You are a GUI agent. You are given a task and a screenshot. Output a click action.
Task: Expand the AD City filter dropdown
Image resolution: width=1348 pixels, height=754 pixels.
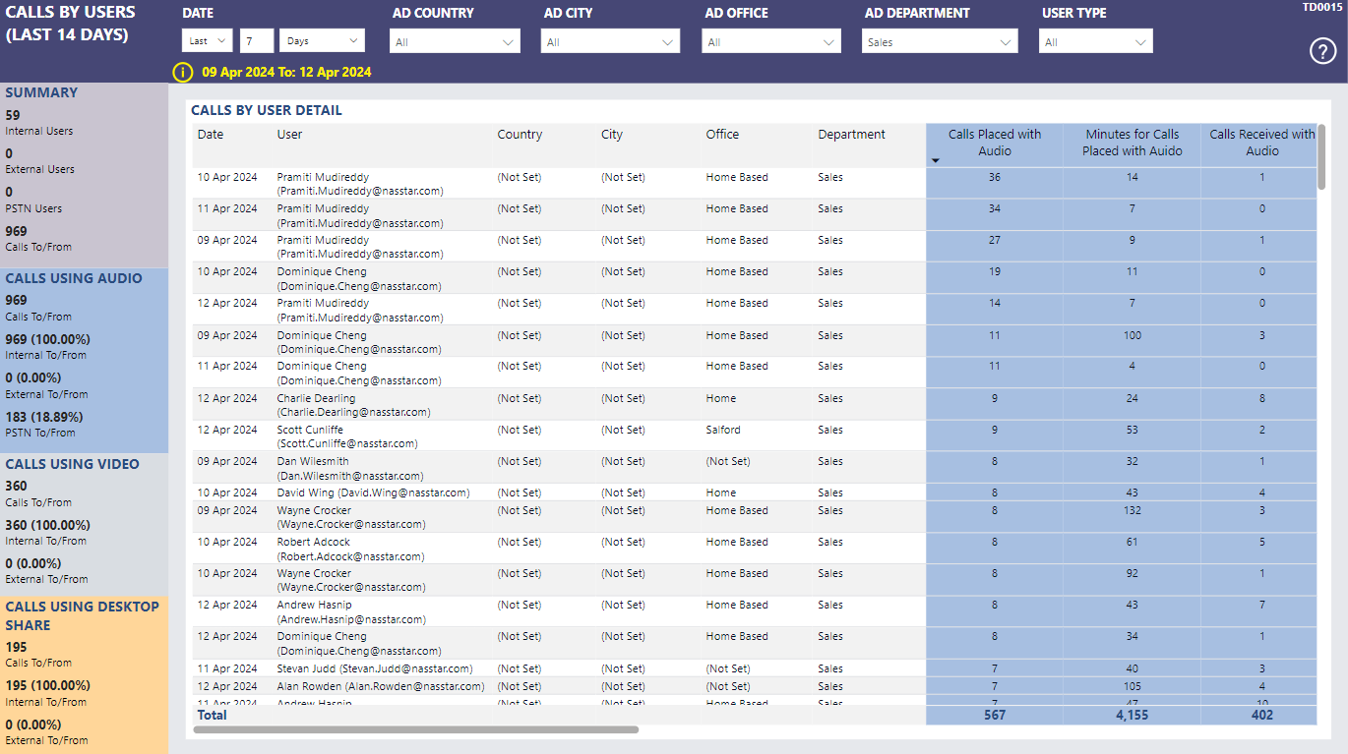(x=610, y=42)
